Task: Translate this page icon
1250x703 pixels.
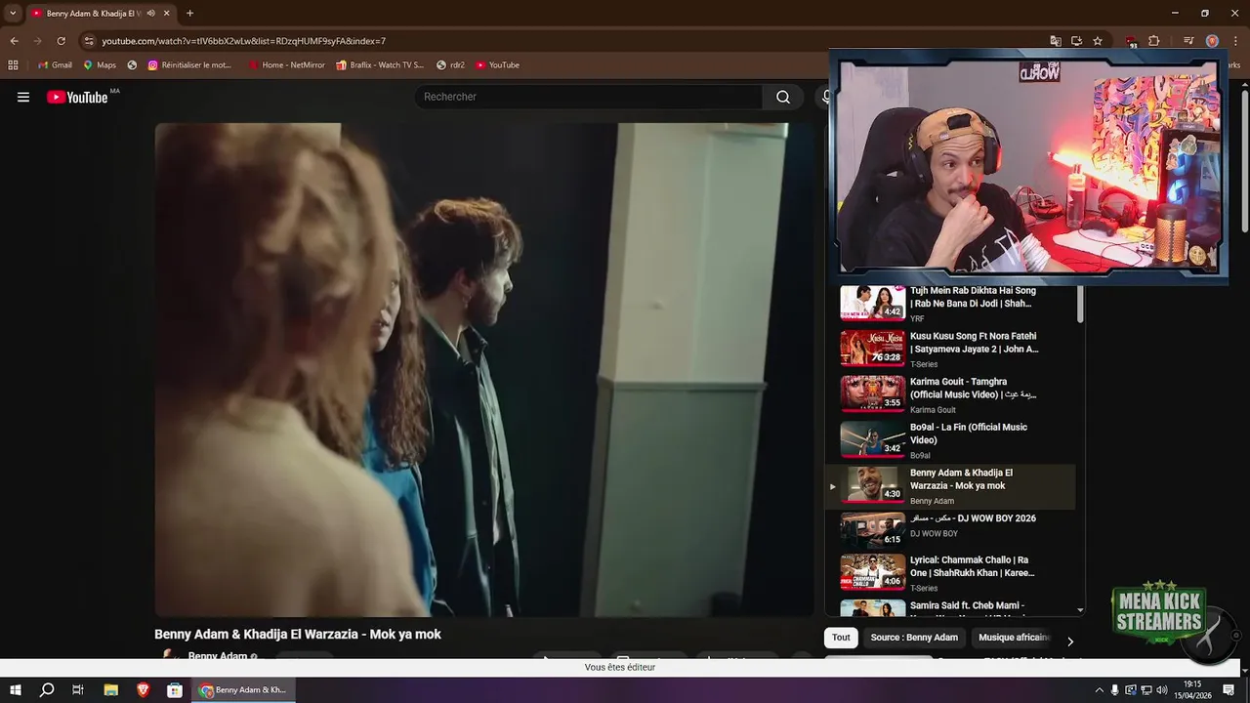Action: click(1056, 41)
